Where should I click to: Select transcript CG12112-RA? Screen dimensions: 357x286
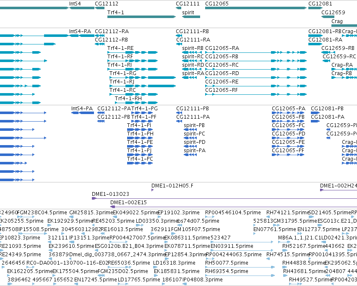point(100,36)
